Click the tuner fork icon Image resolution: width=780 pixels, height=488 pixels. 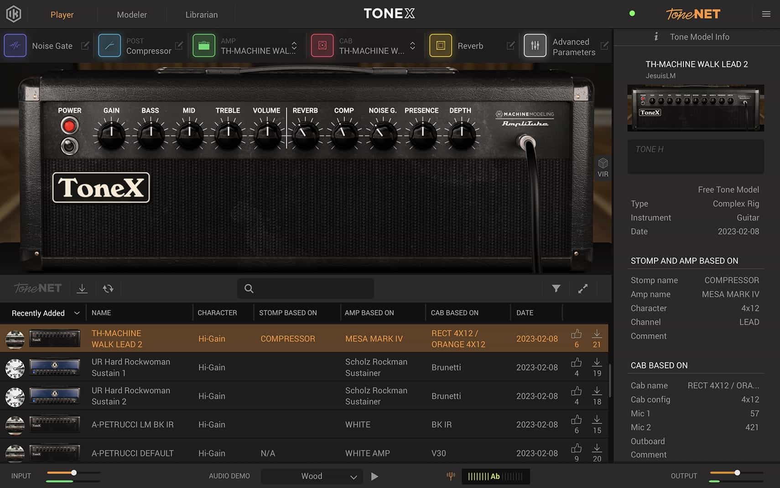tap(451, 476)
